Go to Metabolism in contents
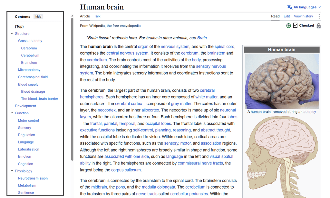The image size is (330, 198). tap(27, 185)
